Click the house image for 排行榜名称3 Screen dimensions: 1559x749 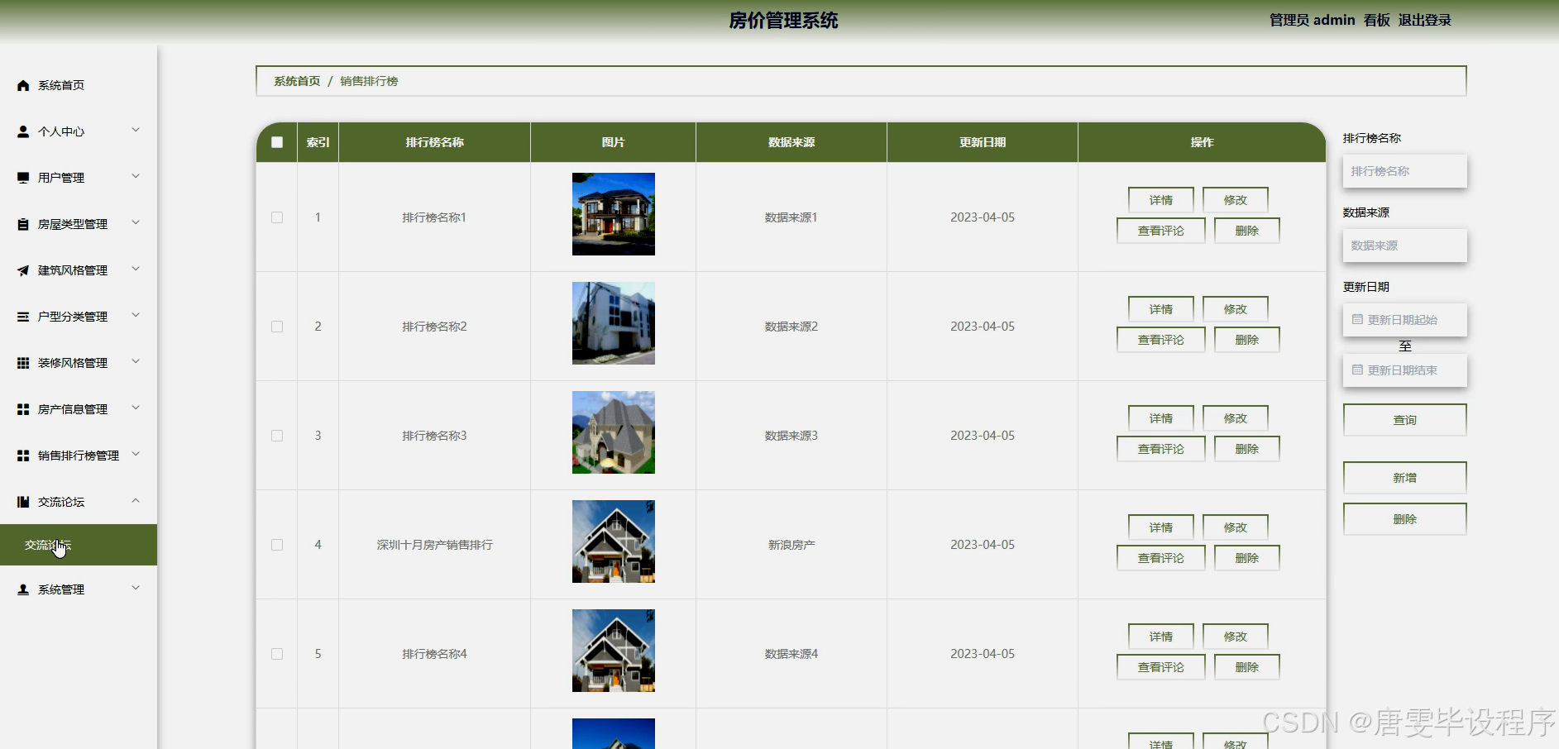pyautogui.click(x=614, y=432)
